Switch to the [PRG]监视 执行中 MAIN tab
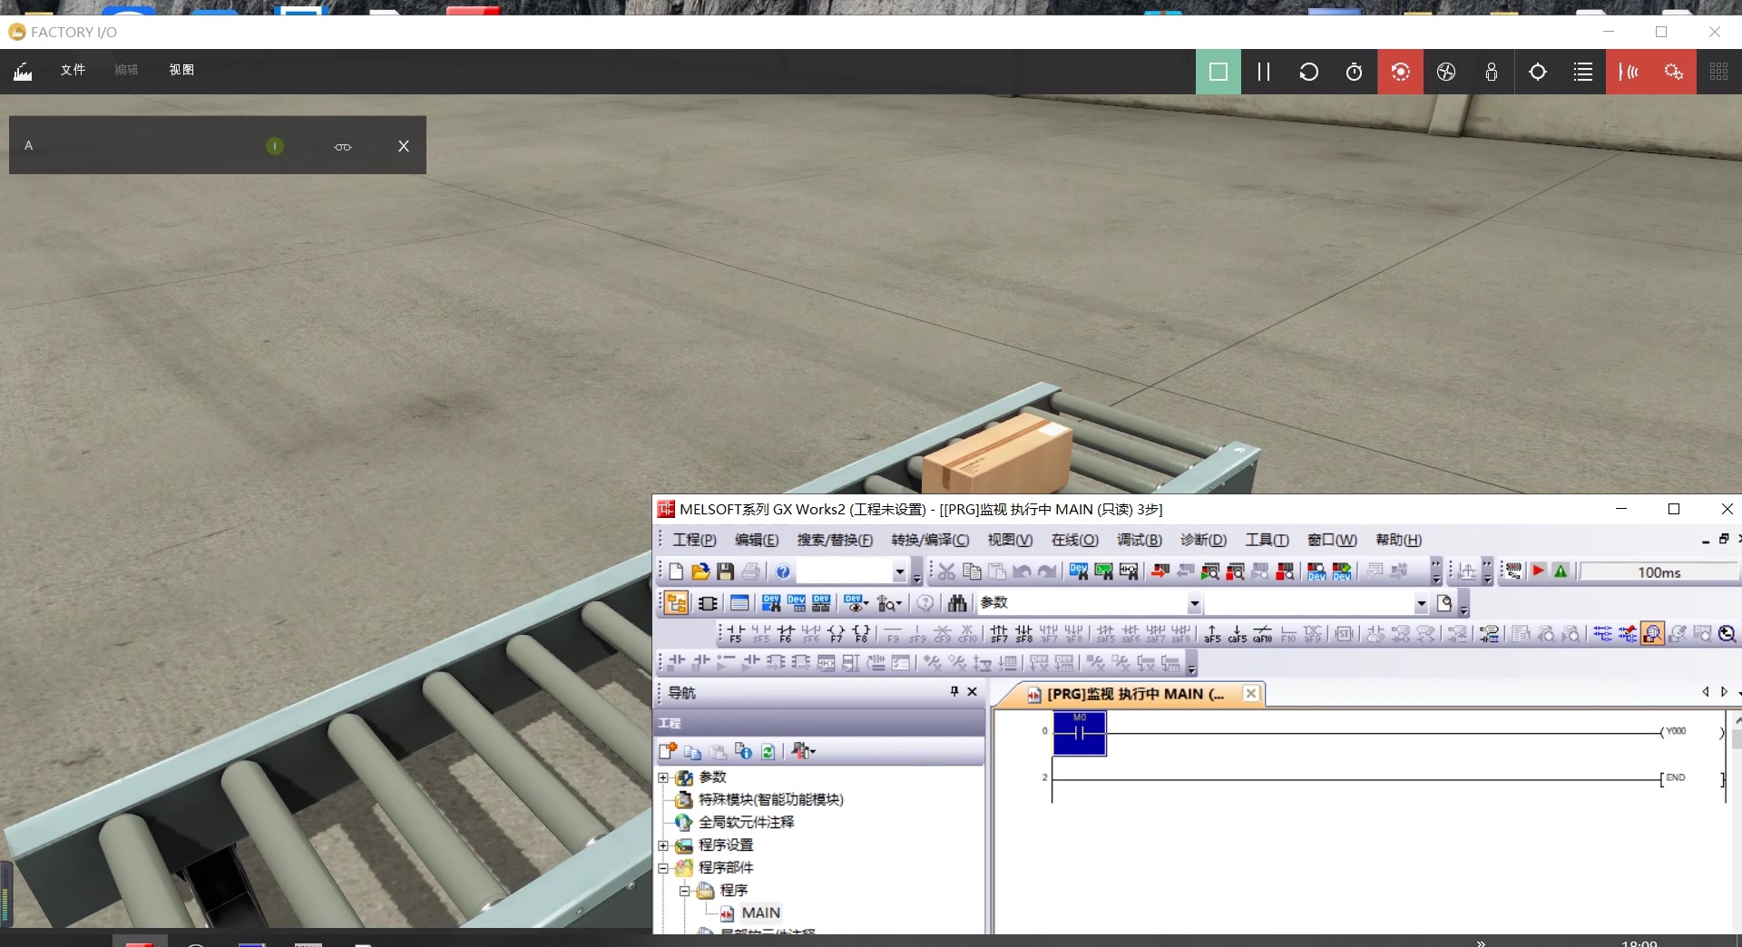Screen dimensions: 1742x947 coord(1134,694)
